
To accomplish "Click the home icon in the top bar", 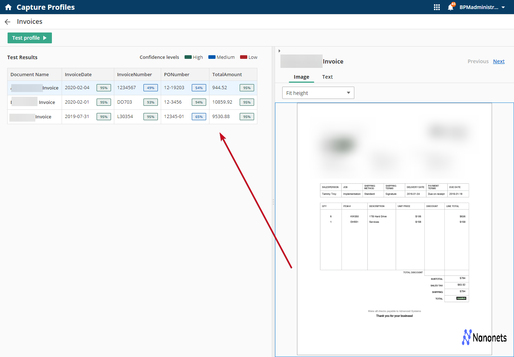I will pyautogui.click(x=8, y=7).
